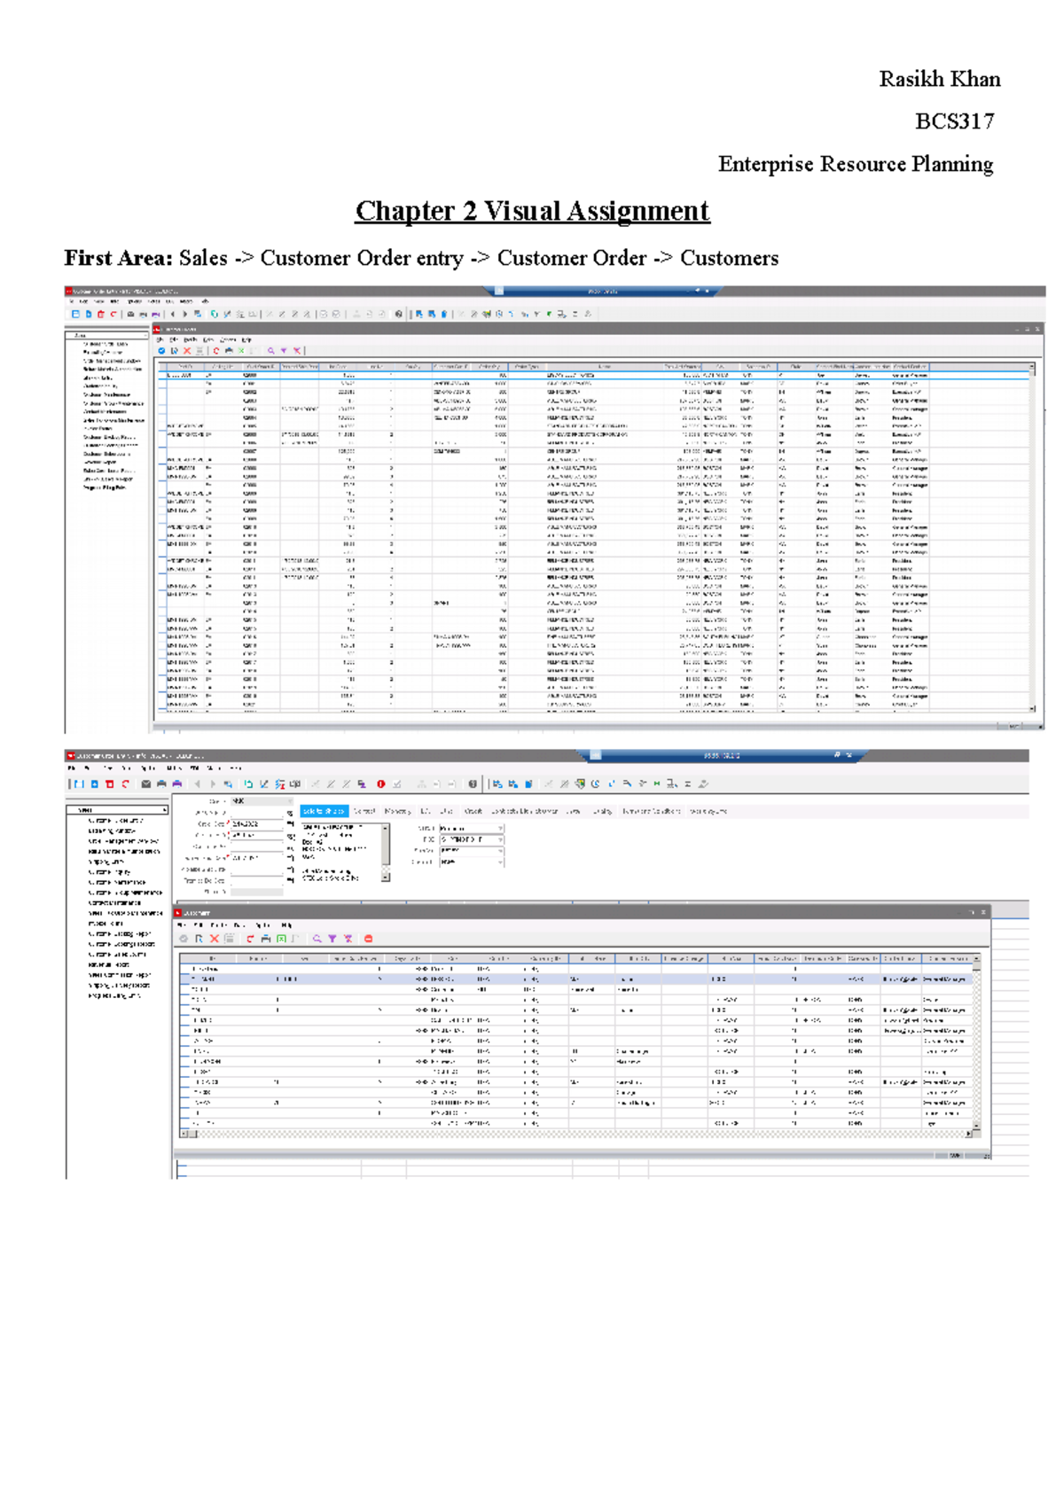1064x1505 pixels.
Task: Click red X icon in upper Customers dialog toolbar
Action: pos(187,351)
